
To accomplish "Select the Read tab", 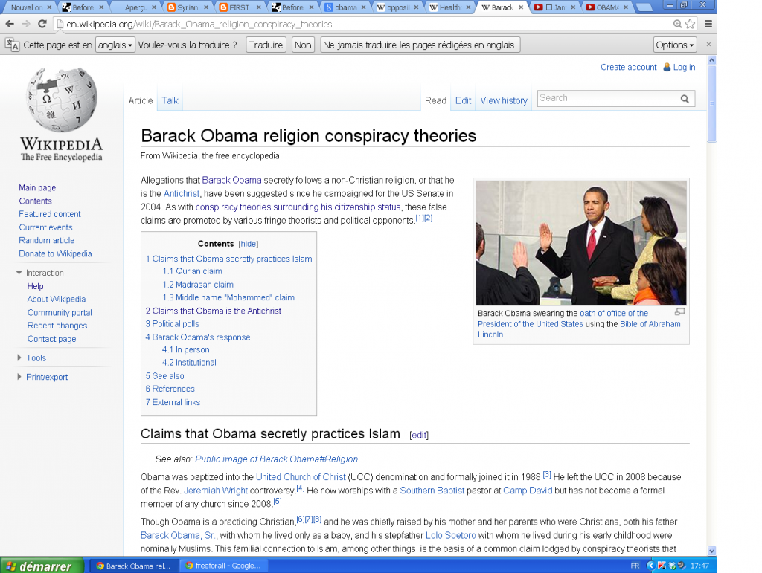I will click(x=435, y=100).
